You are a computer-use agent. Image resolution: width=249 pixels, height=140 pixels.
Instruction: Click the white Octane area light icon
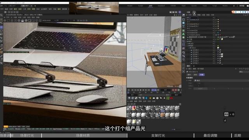pyautogui.click(x=154, y=98)
